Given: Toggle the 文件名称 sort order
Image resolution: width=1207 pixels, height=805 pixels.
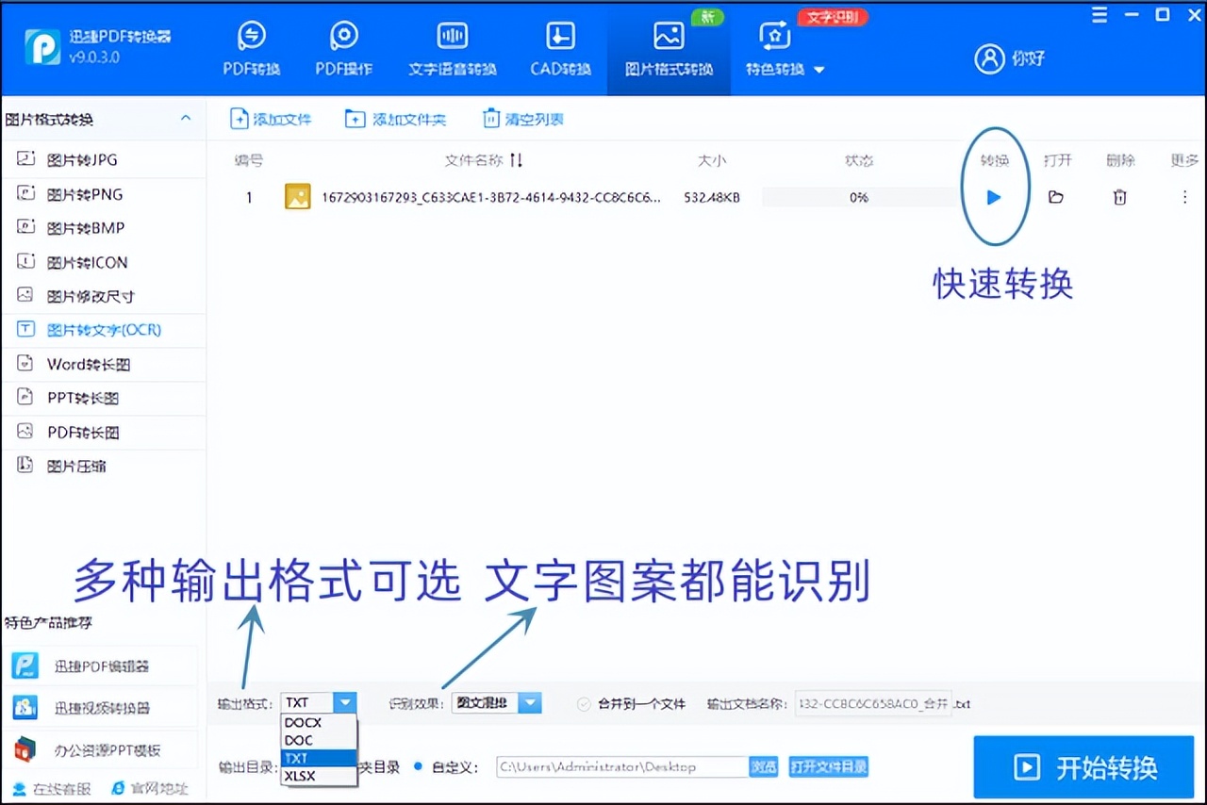Looking at the screenshot, I should [517, 159].
